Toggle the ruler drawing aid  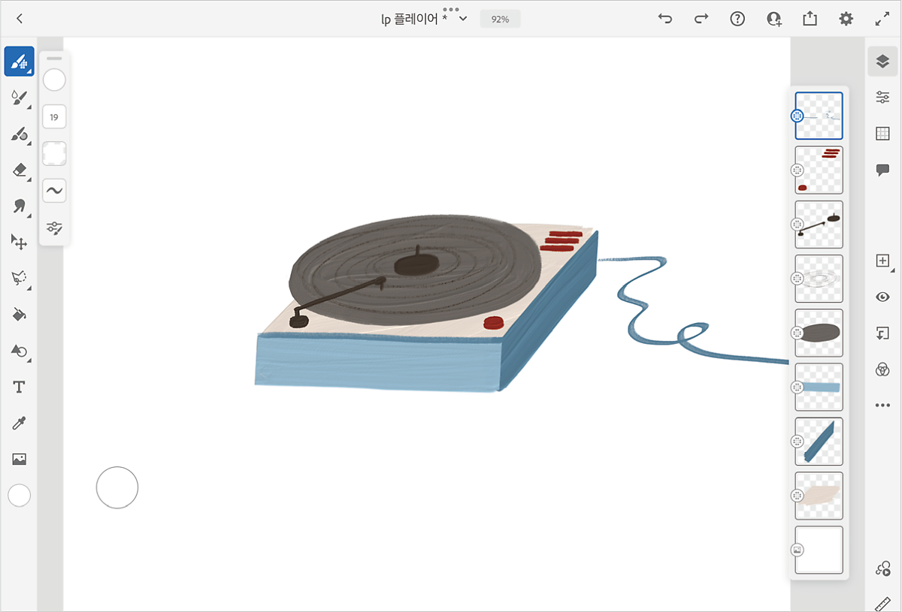tap(883, 603)
